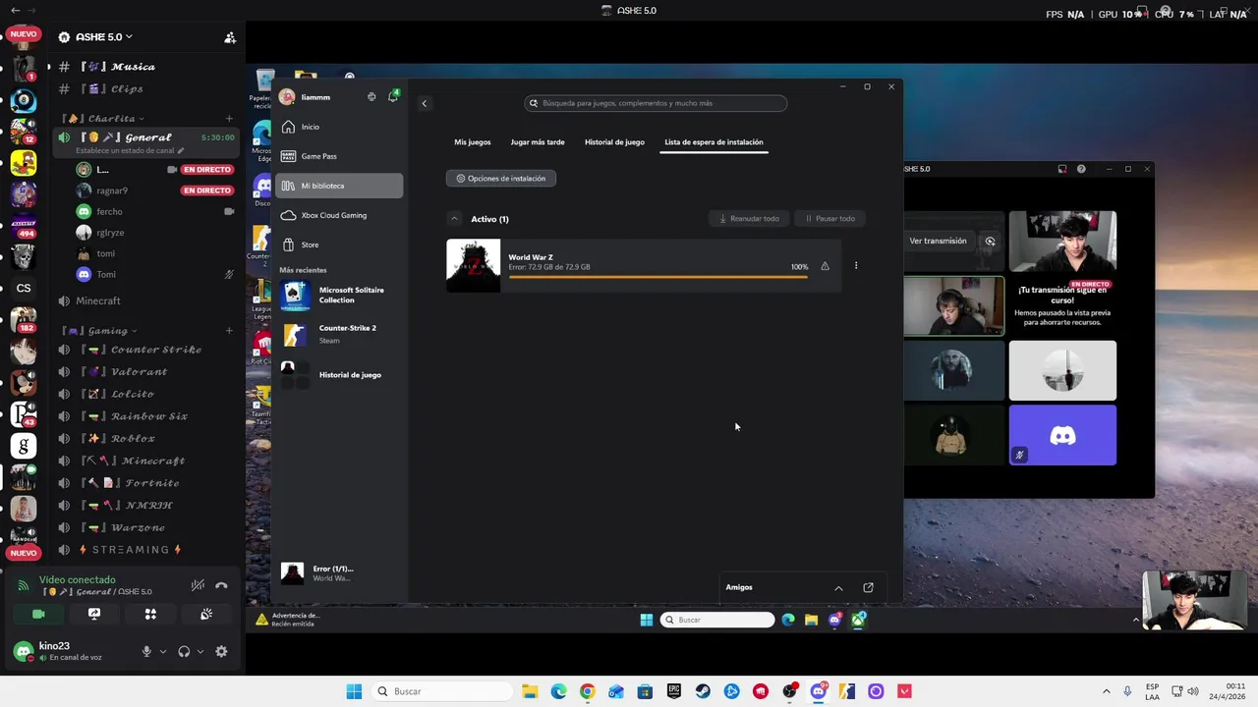
Task: Open Microsoft Solitaire Collection from recents
Action: click(339, 295)
